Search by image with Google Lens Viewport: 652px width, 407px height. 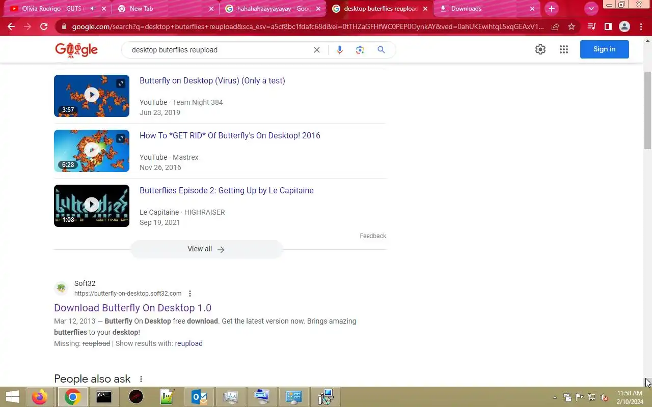360,50
